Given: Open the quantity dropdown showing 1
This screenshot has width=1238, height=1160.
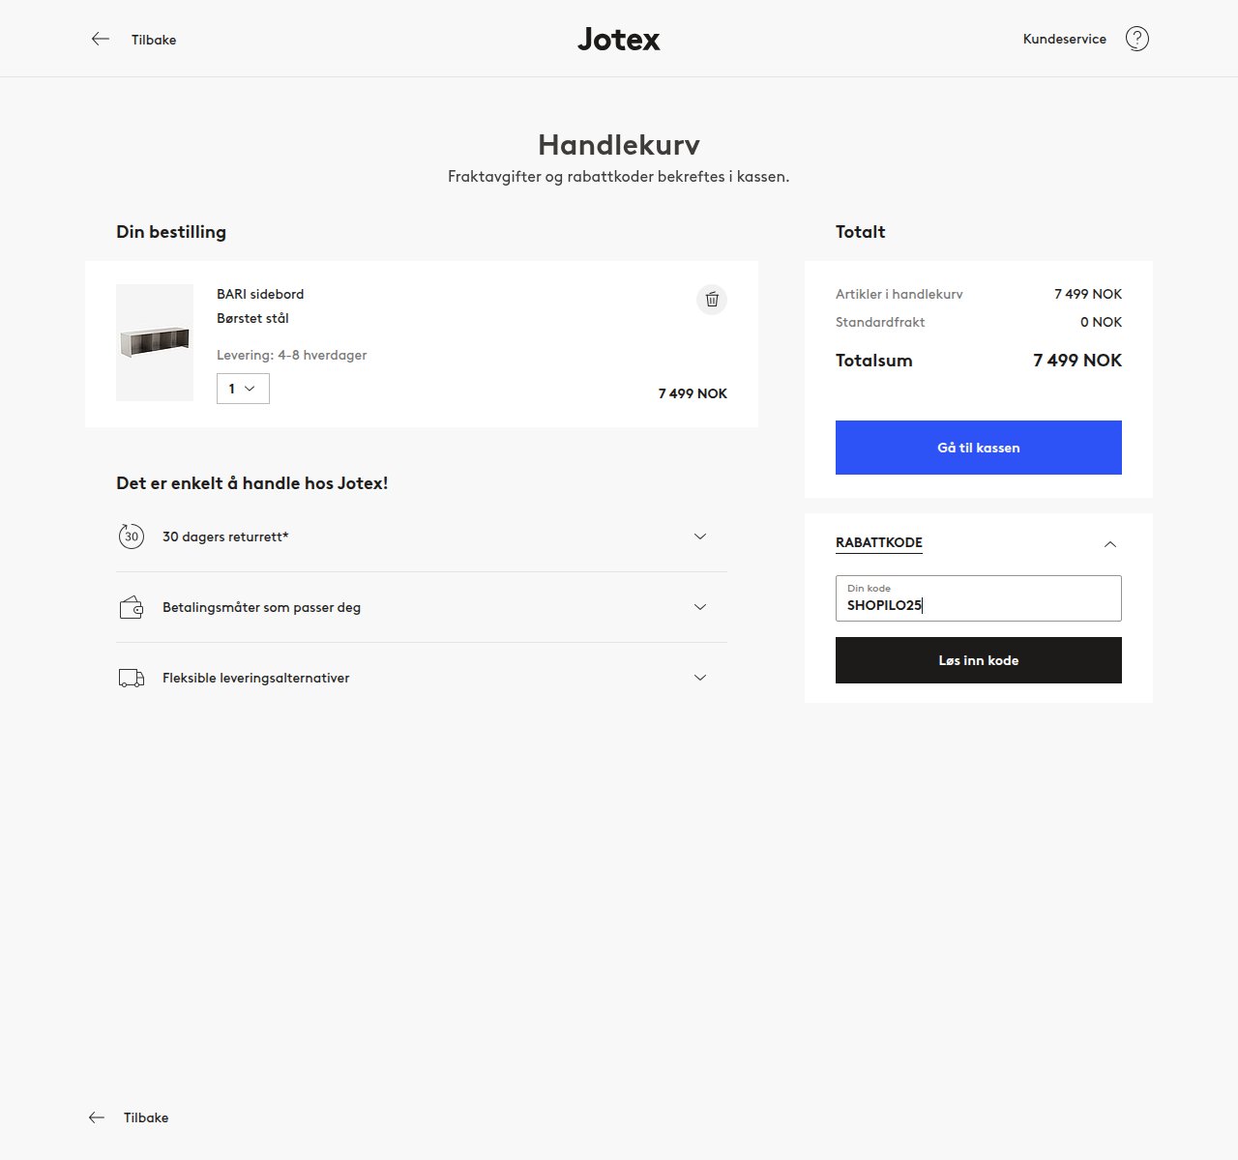Looking at the screenshot, I should [x=243, y=389].
